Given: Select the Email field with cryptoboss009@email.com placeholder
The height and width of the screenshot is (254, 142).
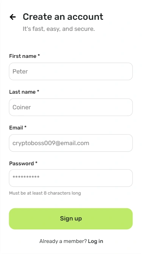Looking at the screenshot, I should point(71,143).
